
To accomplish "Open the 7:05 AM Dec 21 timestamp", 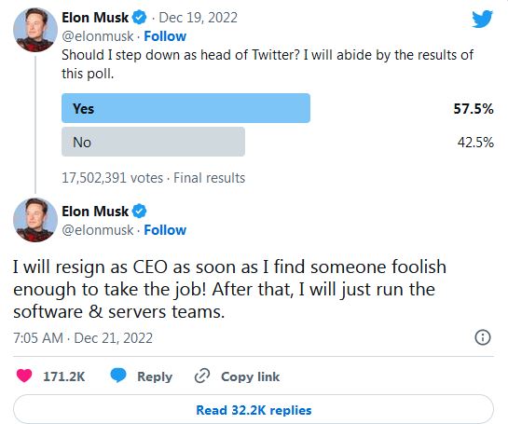I will click(x=83, y=338).
